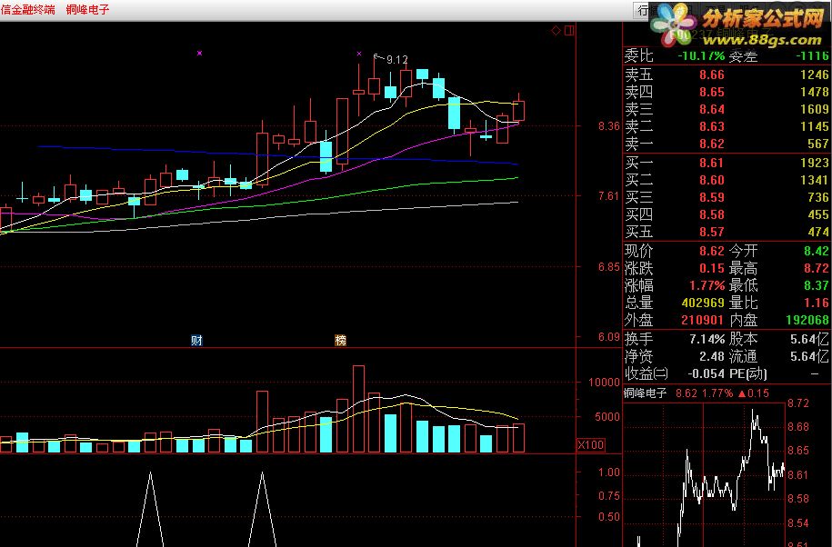This screenshot has height=547, width=832.
Task: Click the 0.50 indicator axis label
Action: 609,517
